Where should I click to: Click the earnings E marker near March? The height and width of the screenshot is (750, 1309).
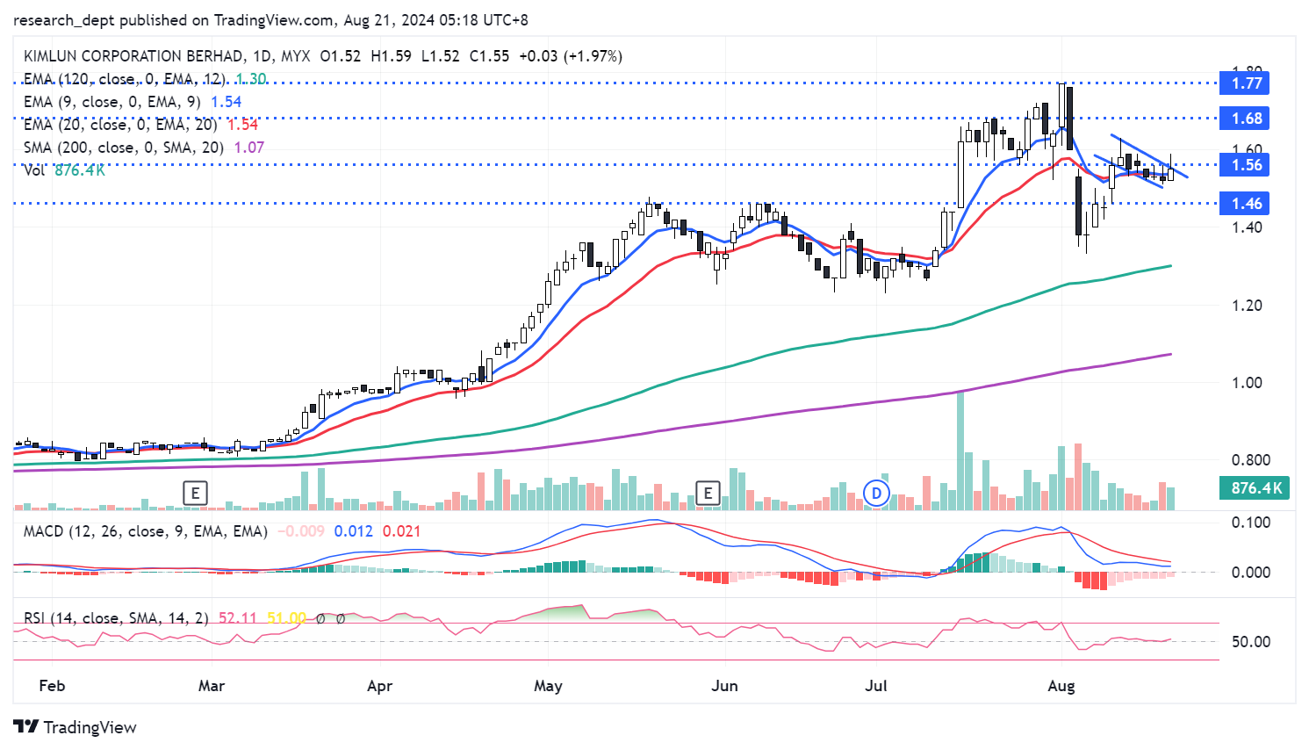tap(195, 493)
